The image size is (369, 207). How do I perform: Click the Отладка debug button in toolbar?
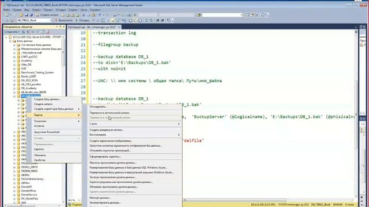tap(82, 21)
